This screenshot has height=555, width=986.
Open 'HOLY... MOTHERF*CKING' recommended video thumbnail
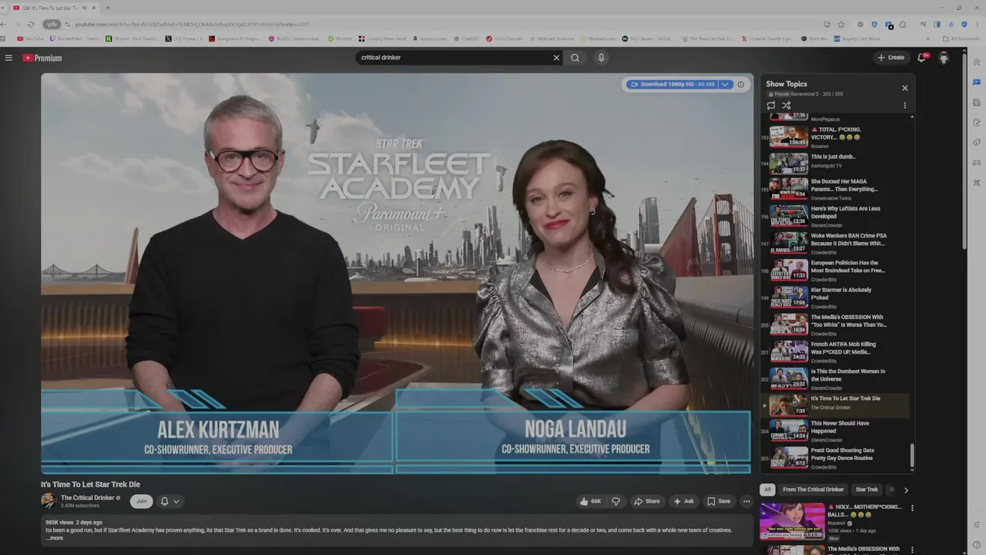(792, 522)
